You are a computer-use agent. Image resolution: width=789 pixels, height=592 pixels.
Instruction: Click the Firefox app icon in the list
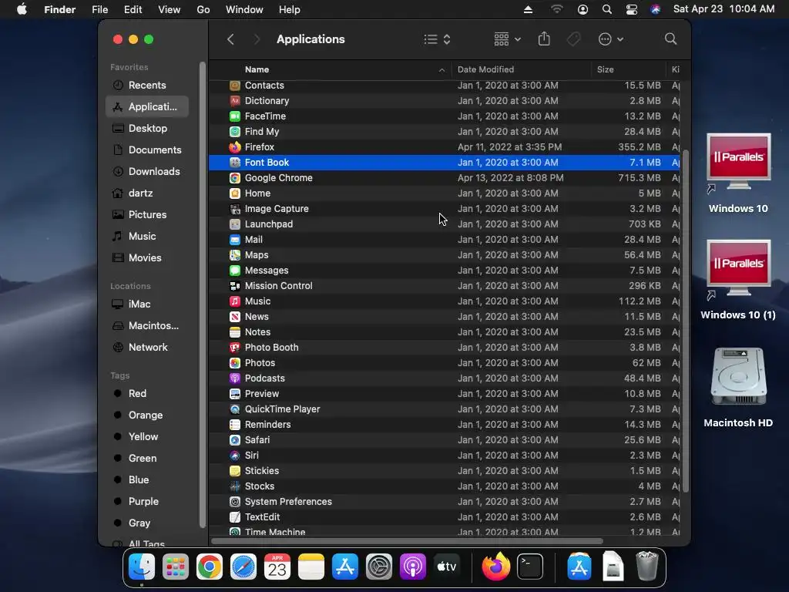[235, 147]
